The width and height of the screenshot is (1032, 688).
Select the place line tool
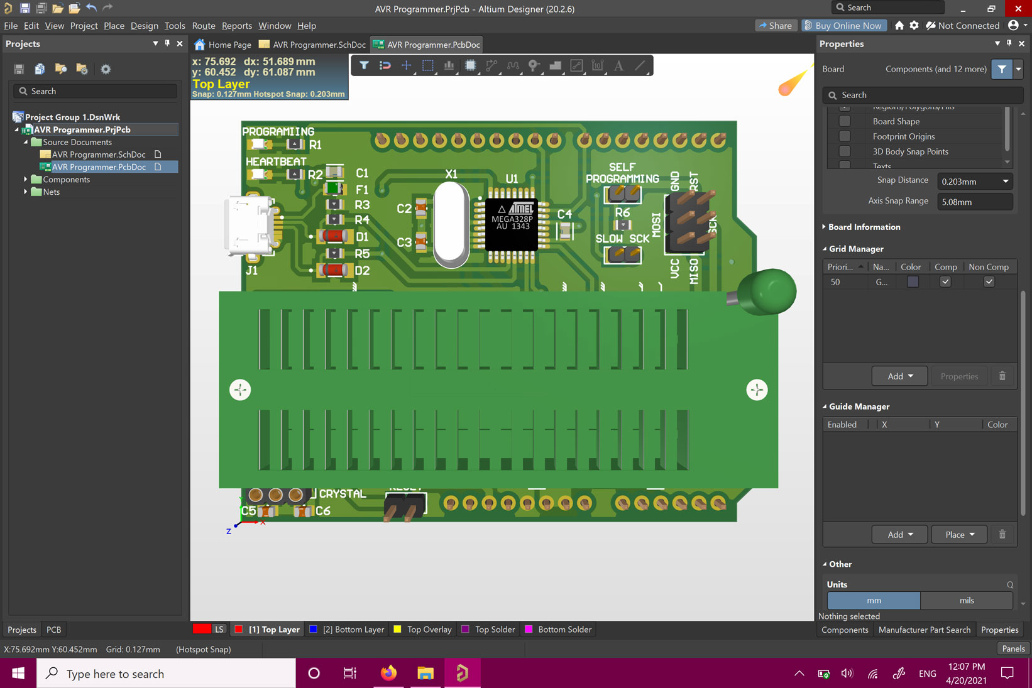[x=640, y=65]
